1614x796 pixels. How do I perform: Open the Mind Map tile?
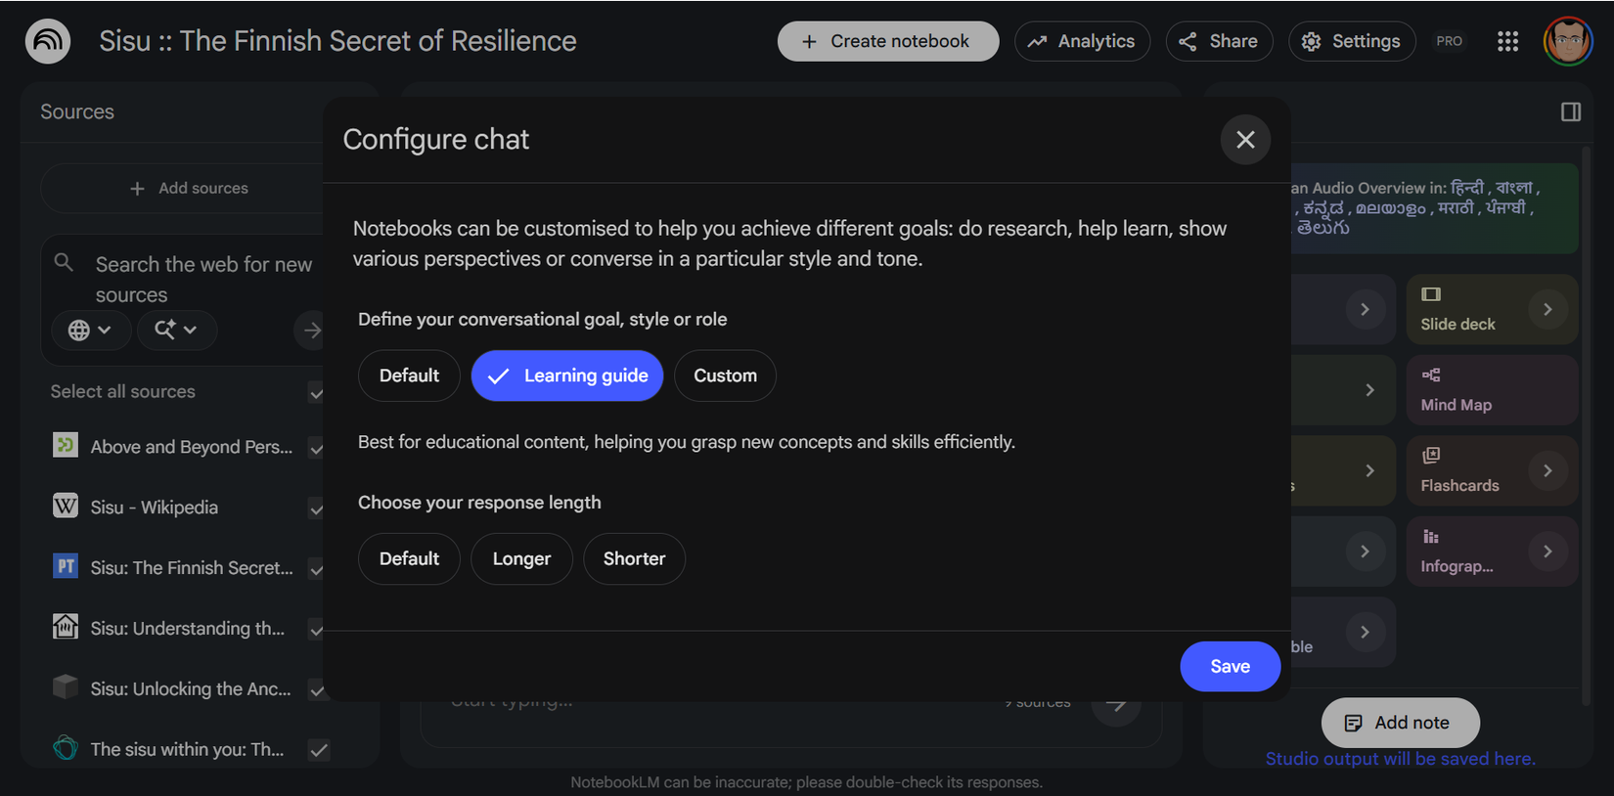(1491, 390)
